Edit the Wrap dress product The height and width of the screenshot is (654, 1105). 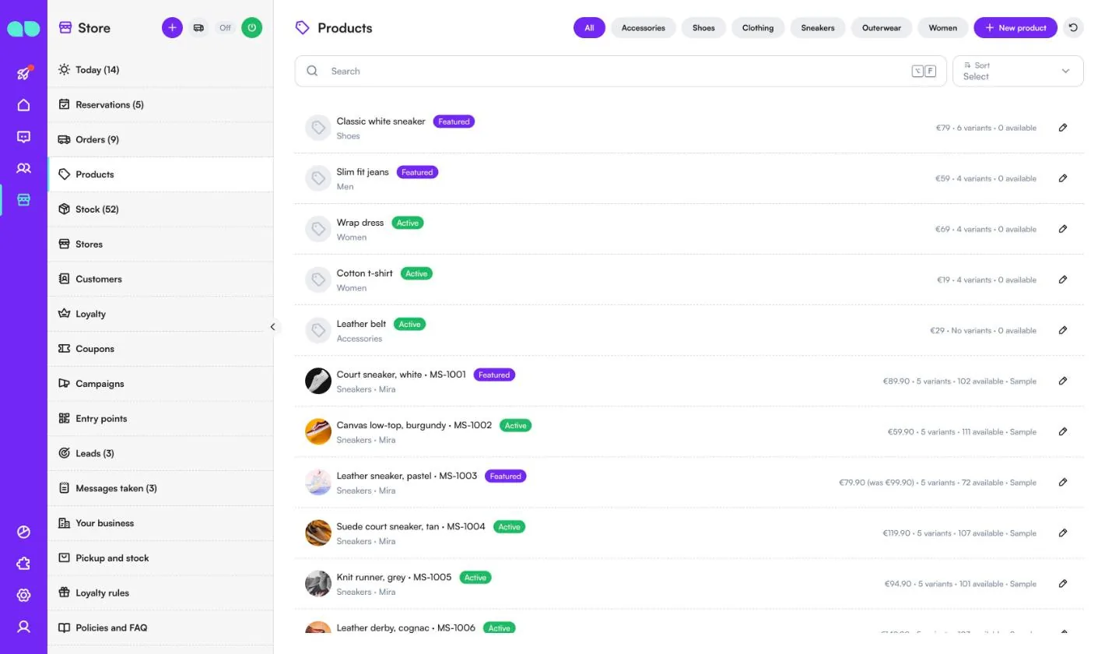click(1063, 229)
